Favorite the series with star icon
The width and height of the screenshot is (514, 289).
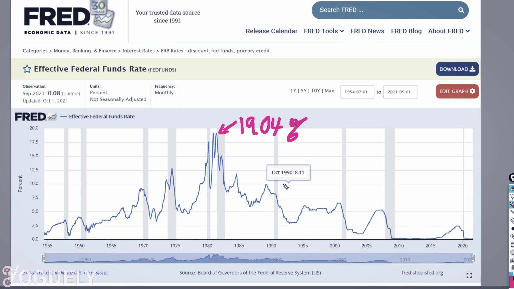click(27, 69)
